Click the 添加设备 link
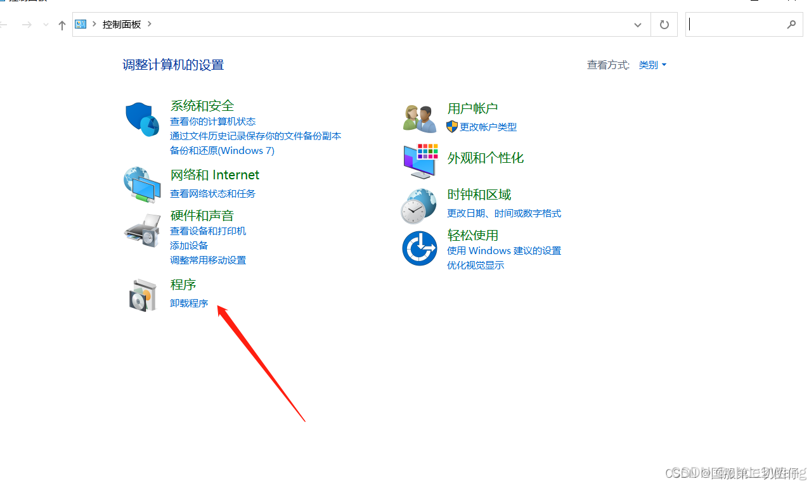The width and height of the screenshot is (809, 486). [x=189, y=245]
